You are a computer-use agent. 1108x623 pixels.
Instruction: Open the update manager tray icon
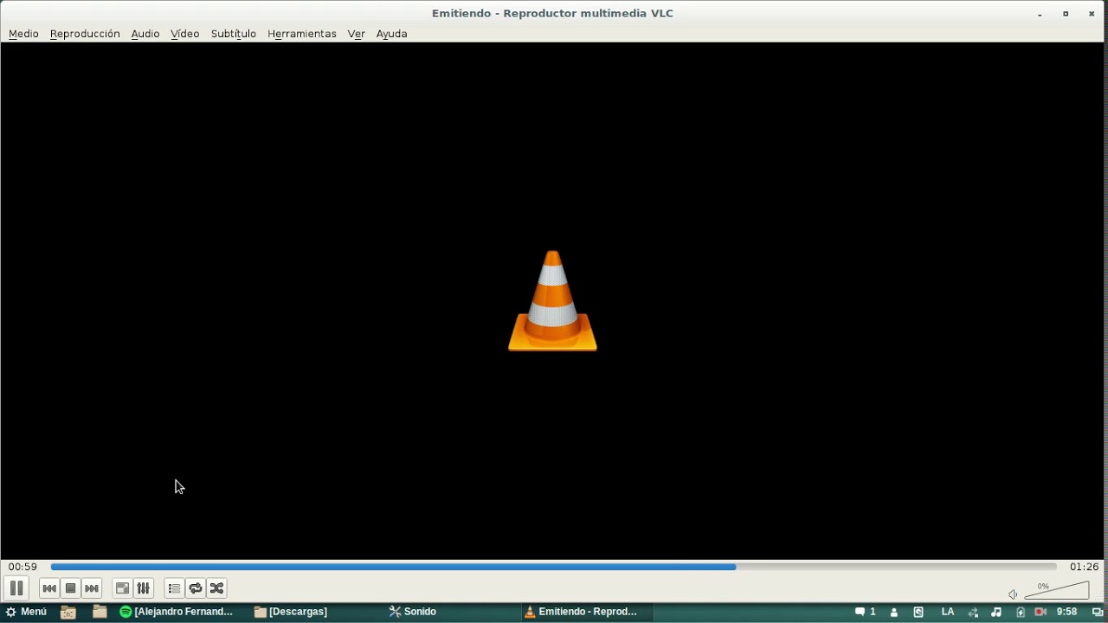point(918,612)
